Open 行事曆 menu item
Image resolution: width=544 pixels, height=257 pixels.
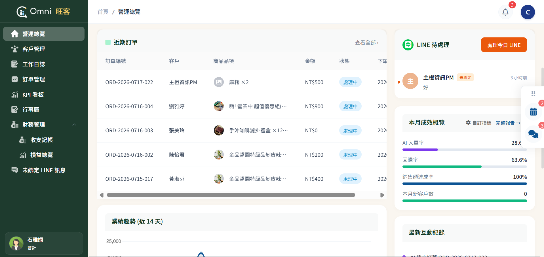tap(44, 109)
